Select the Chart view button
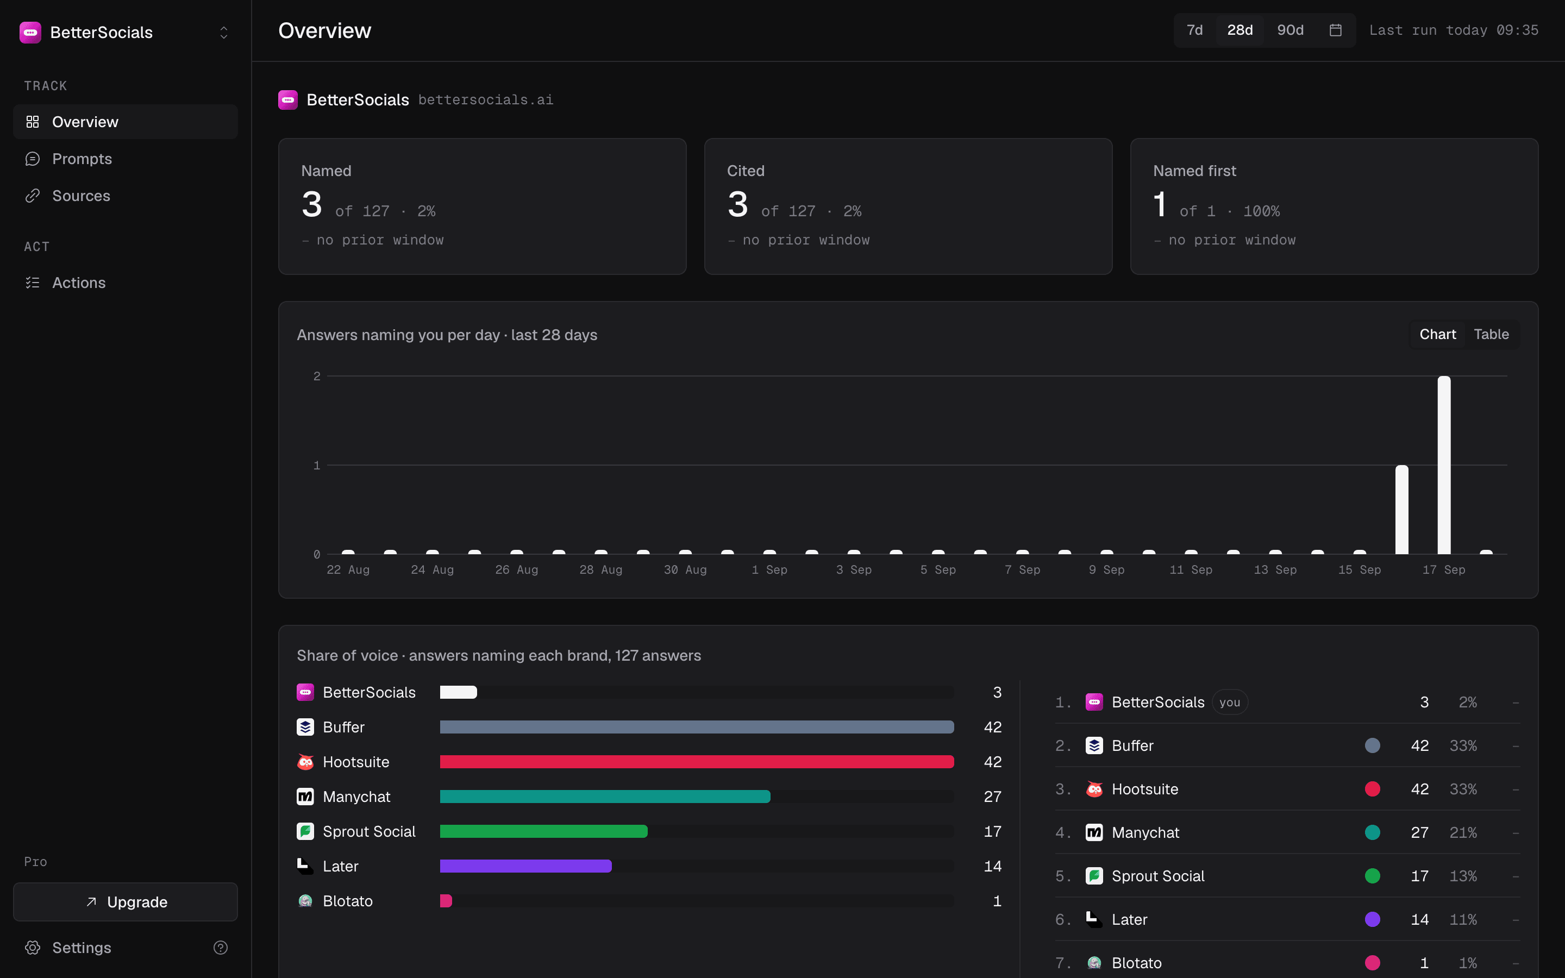The height and width of the screenshot is (978, 1565). pos(1438,334)
